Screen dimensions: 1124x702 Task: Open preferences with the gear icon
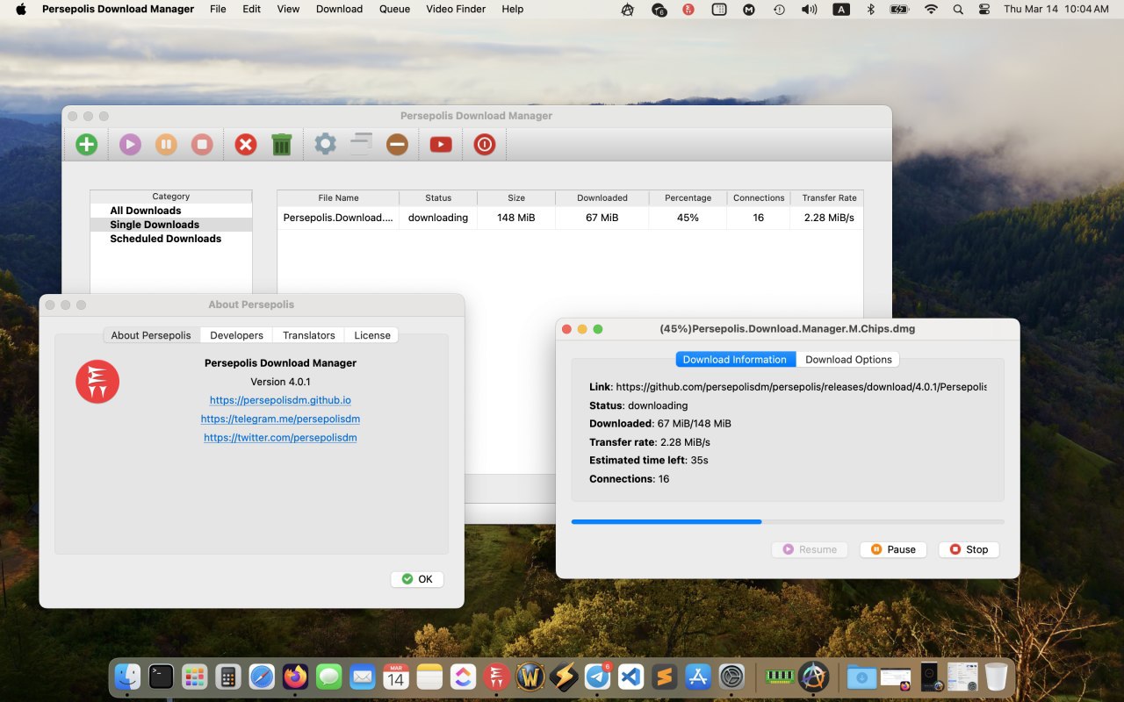325,145
